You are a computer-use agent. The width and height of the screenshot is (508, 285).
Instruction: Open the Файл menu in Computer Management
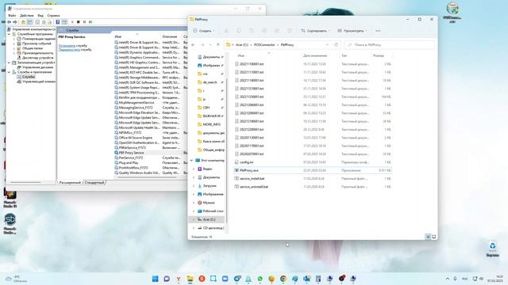(x=12, y=16)
